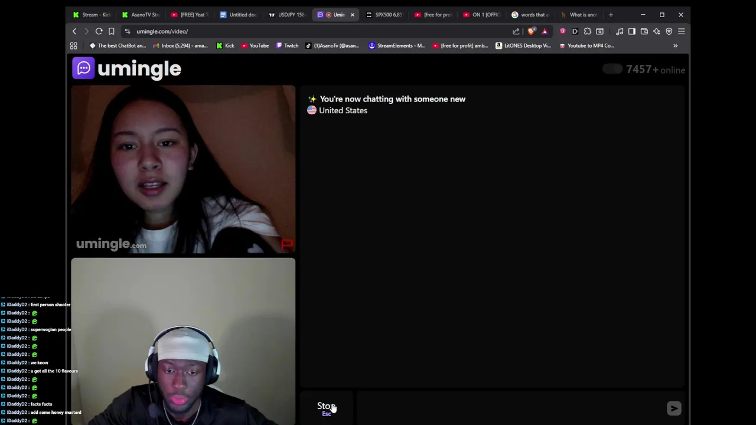Bookmark this page with bookmark icon

[x=111, y=31]
